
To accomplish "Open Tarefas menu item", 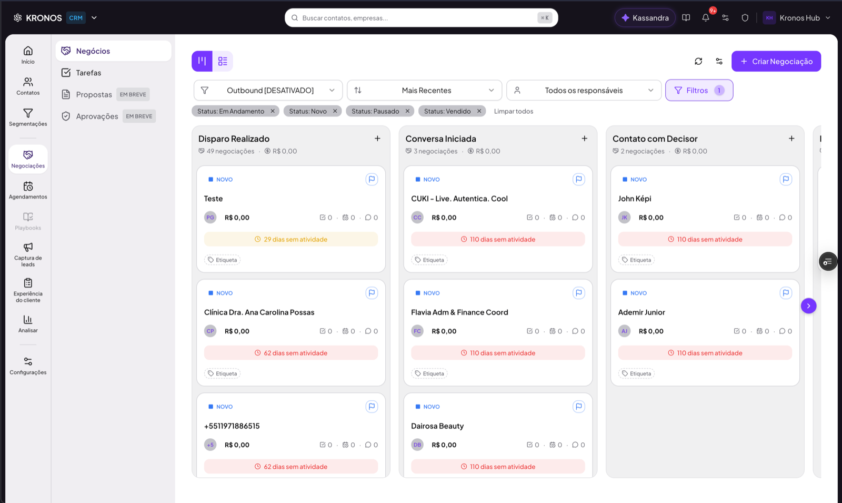I will tap(113, 73).
